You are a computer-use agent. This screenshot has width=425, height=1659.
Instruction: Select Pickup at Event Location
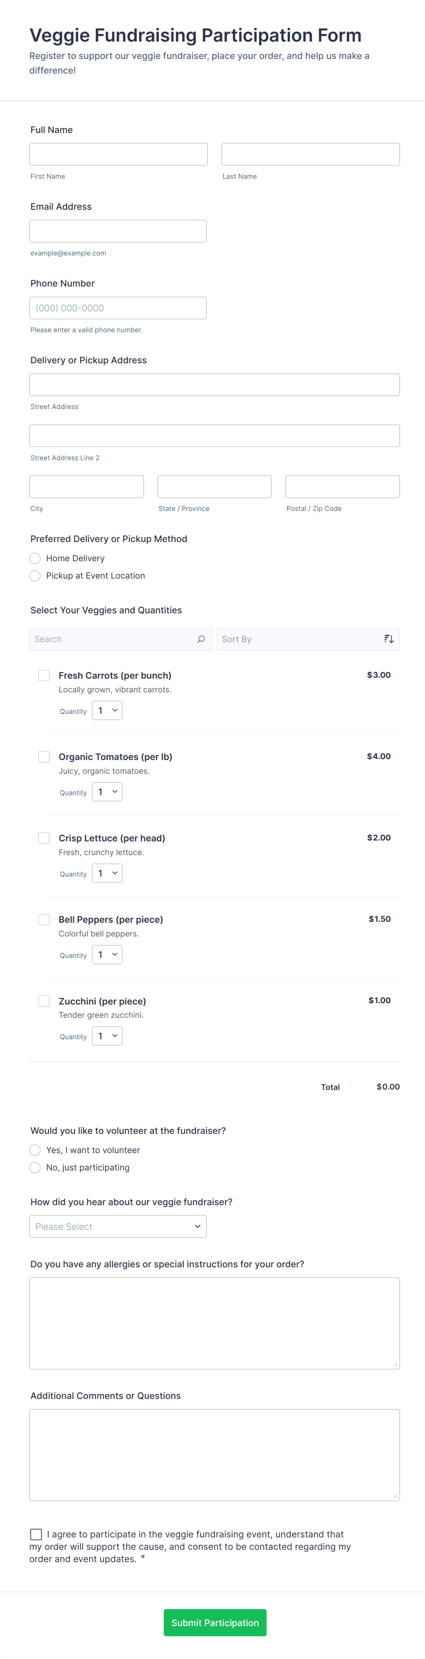click(x=35, y=575)
